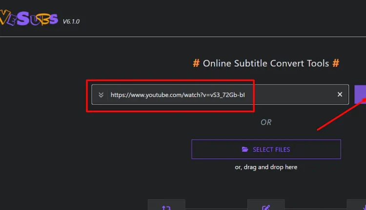Image resolution: width=366 pixels, height=210 pixels.
Task: Click the orange hash before the heading
Action: tap(196, 63)
